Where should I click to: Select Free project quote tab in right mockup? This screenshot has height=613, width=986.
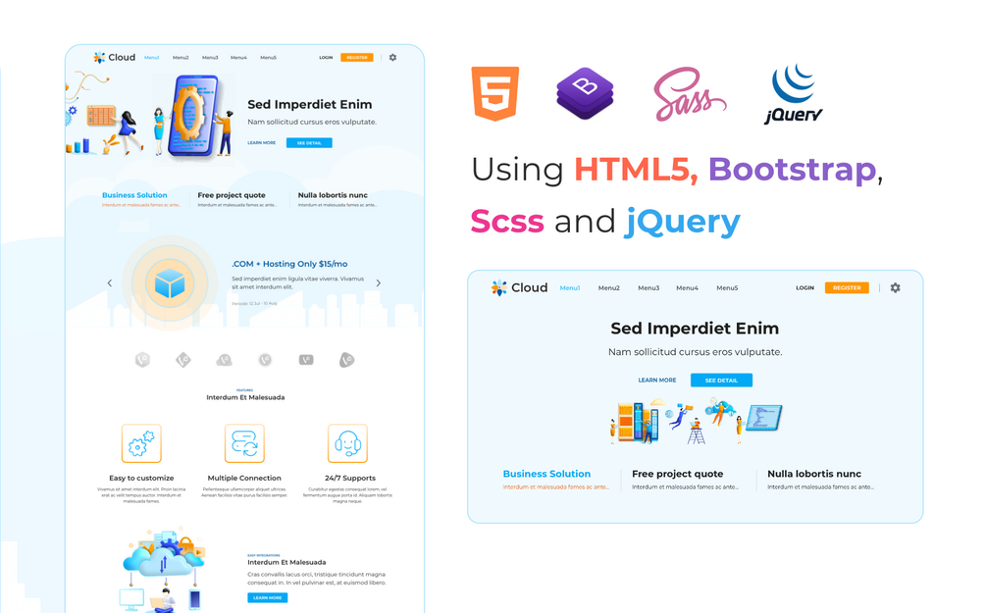(x=685, y=479)
